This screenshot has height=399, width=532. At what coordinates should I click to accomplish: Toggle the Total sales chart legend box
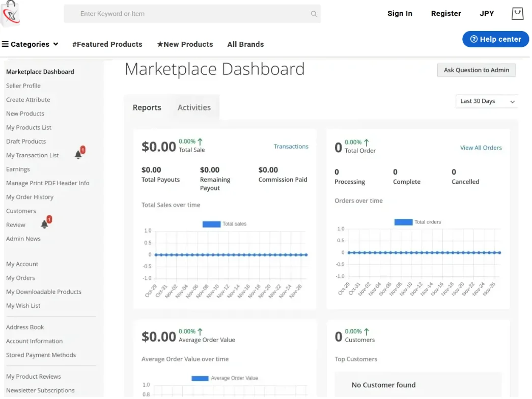pyautogui.click(x=211, y=224)
